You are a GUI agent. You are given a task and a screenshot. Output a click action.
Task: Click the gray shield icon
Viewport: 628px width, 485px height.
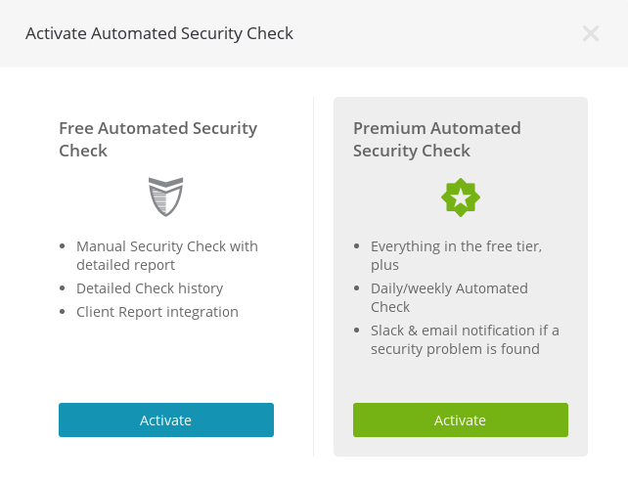click(x=166, y=197)
